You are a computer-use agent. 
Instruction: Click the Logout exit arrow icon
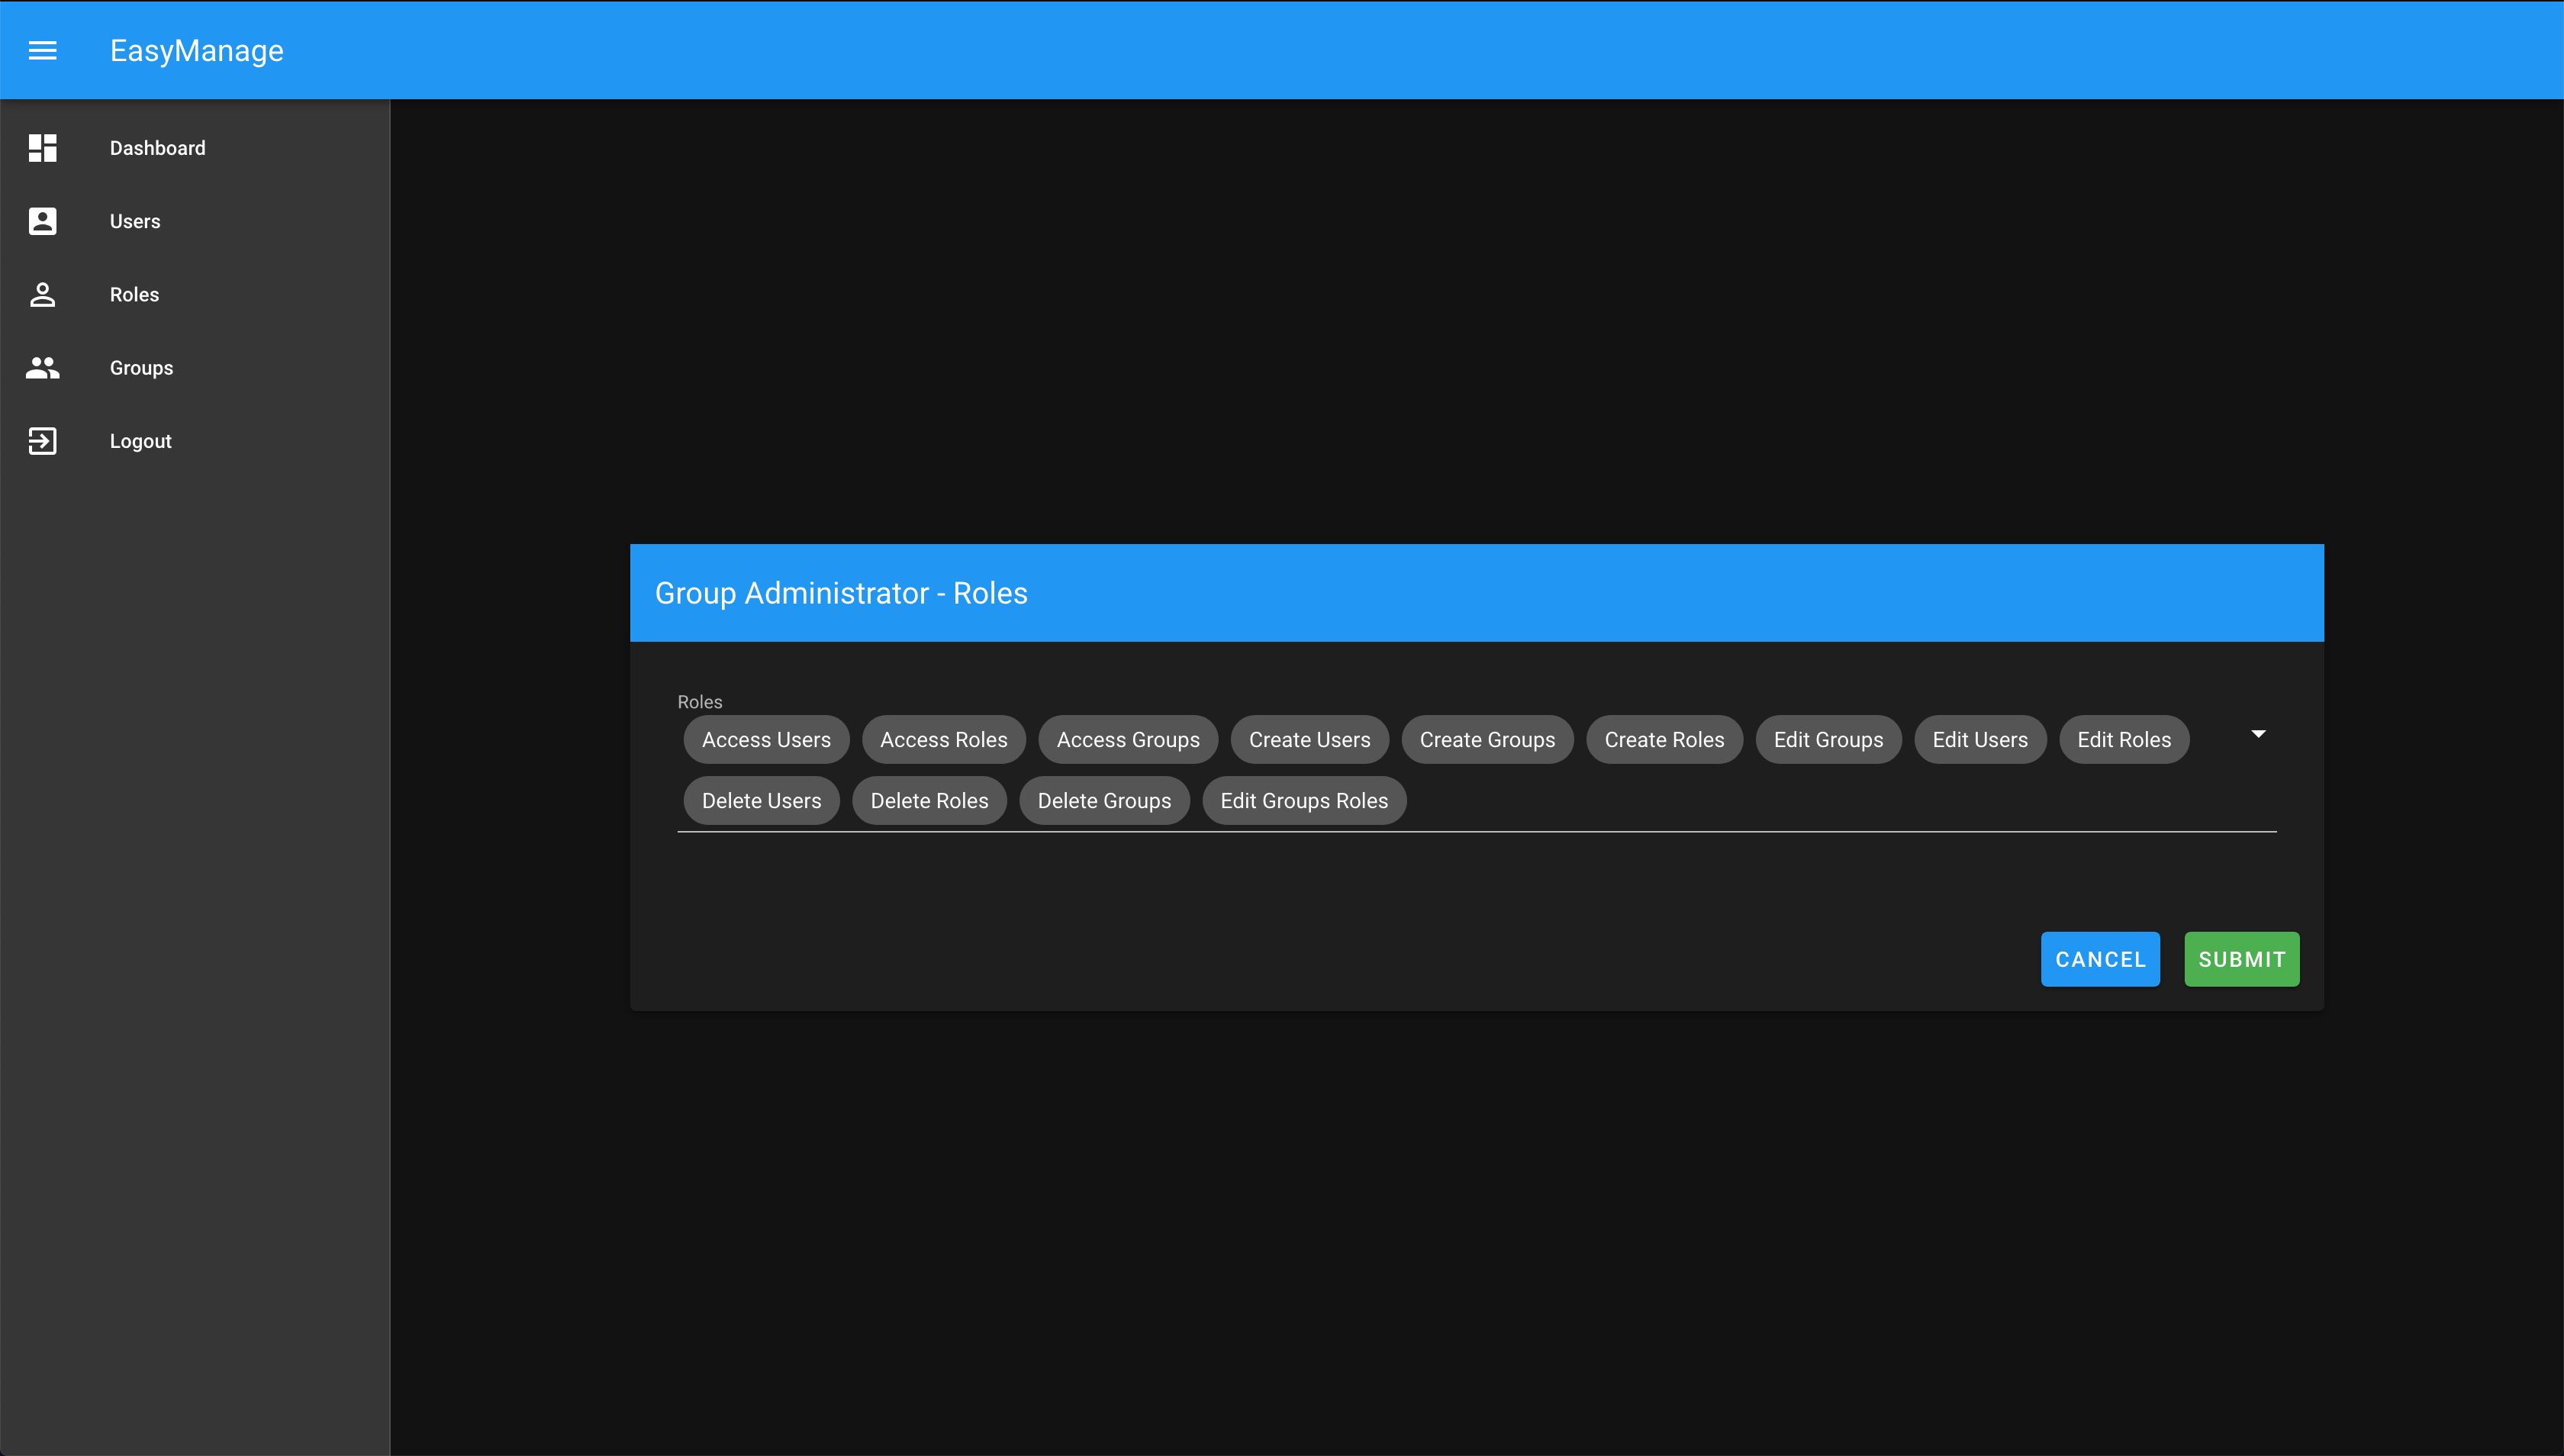[x=42, y=441]
